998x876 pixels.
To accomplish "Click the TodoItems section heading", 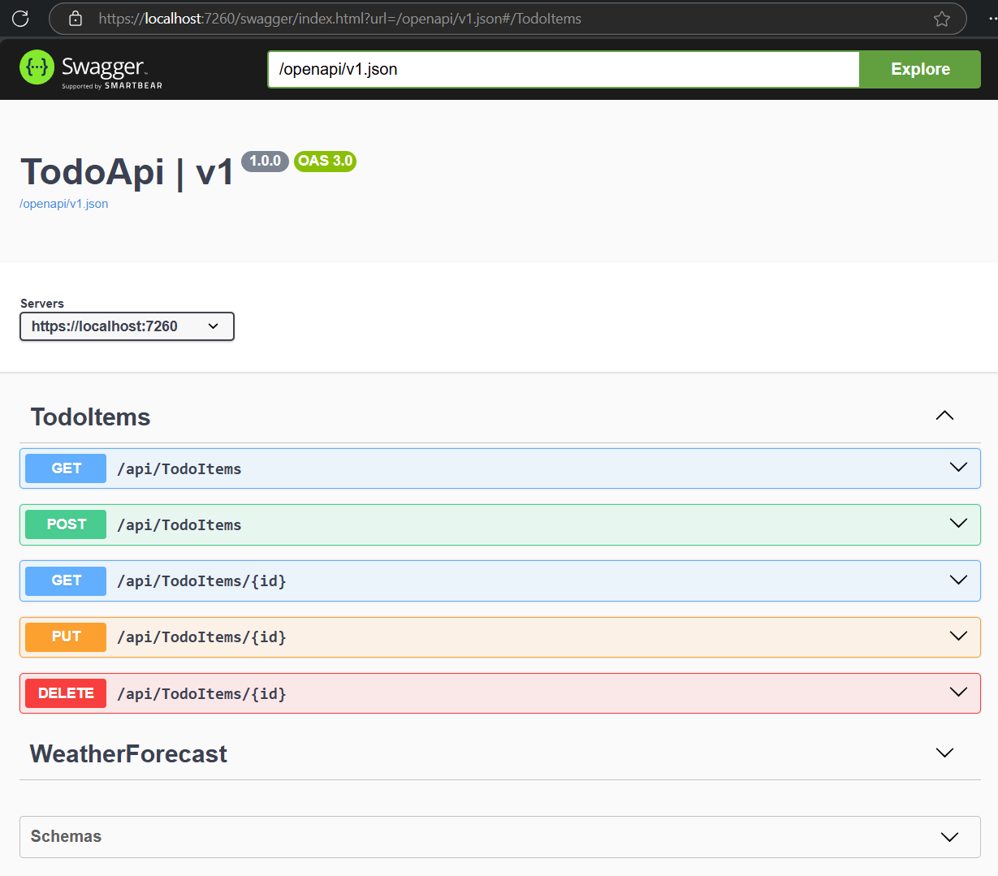I will (x=90, y=416).
